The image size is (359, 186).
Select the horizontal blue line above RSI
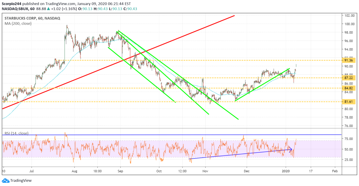(x=171, y=135)
